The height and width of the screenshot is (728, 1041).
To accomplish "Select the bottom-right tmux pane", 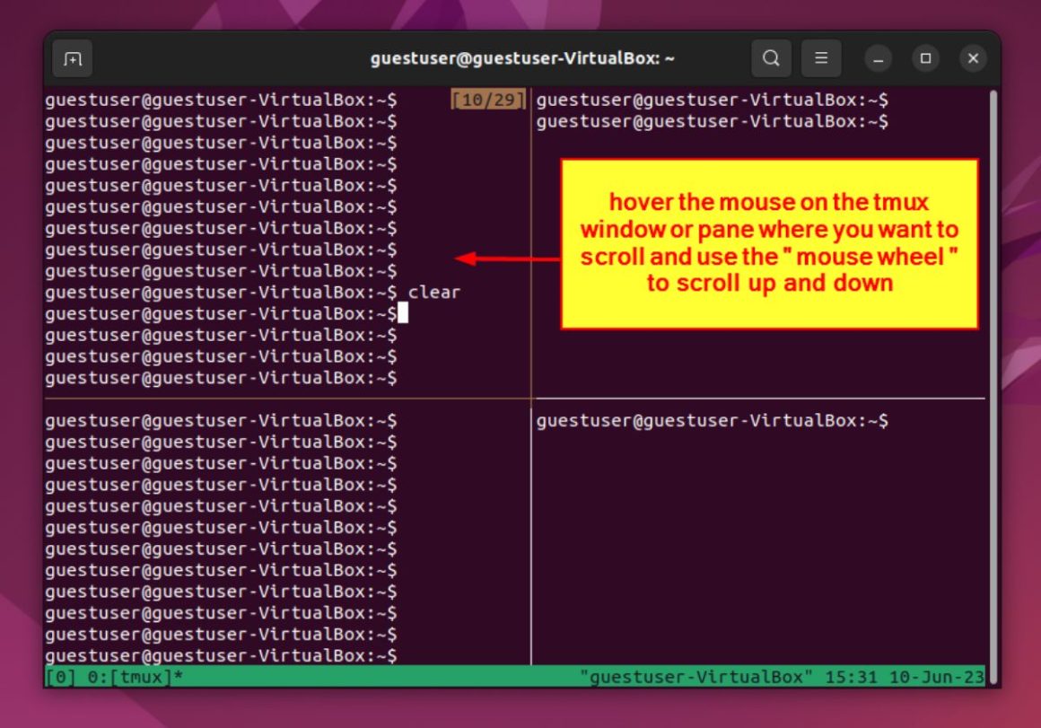I will click(763, 539).
